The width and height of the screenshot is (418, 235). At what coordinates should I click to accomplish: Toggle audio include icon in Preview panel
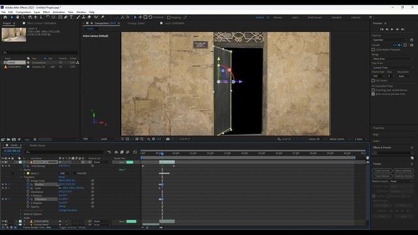[x=400, y=45]
